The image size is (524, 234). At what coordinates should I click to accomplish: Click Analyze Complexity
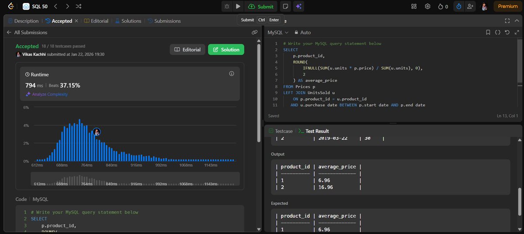[x=47, y=94]
